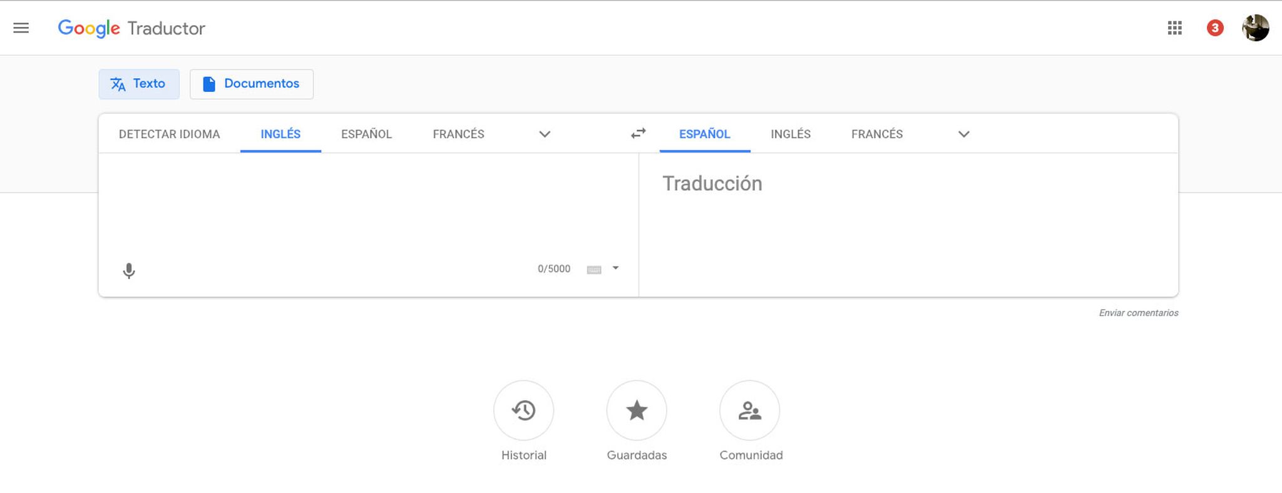
Task: Select Inglés as source language
Action: pyautogui.click(x=280, y=133)
